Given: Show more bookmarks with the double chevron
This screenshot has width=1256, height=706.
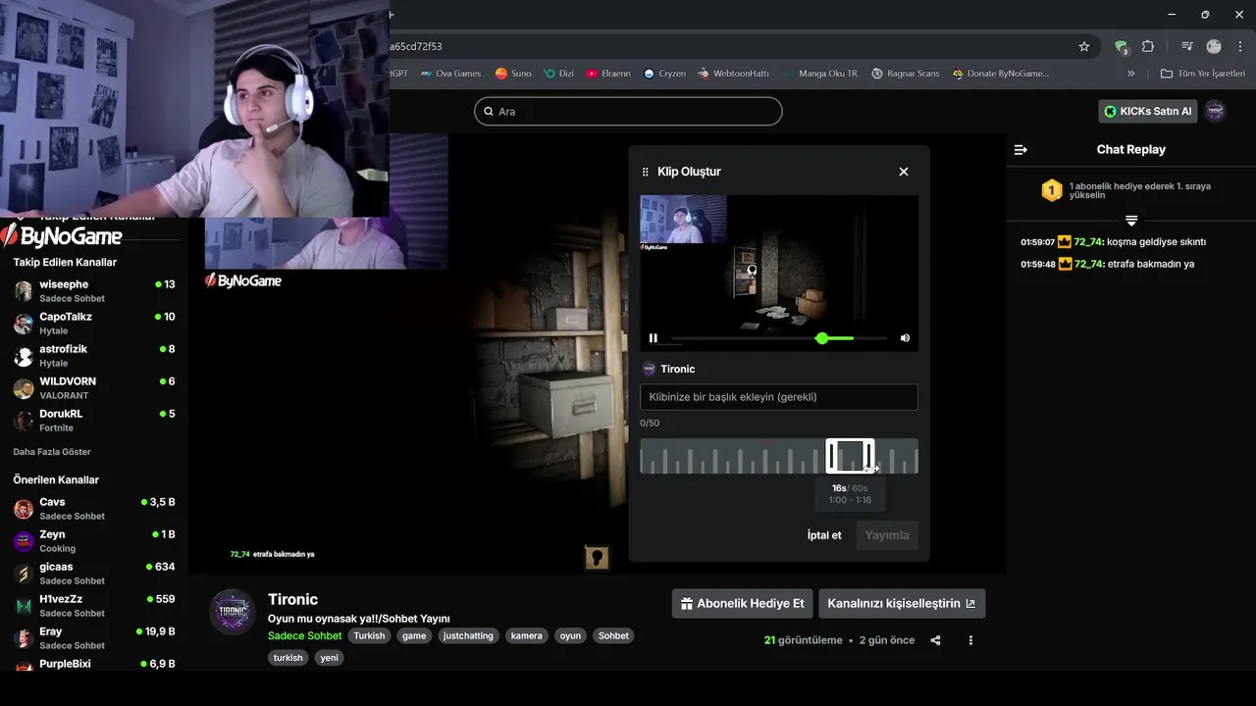Looking at the screenshot, I should pyautogui.click(x=1131, y=74).
